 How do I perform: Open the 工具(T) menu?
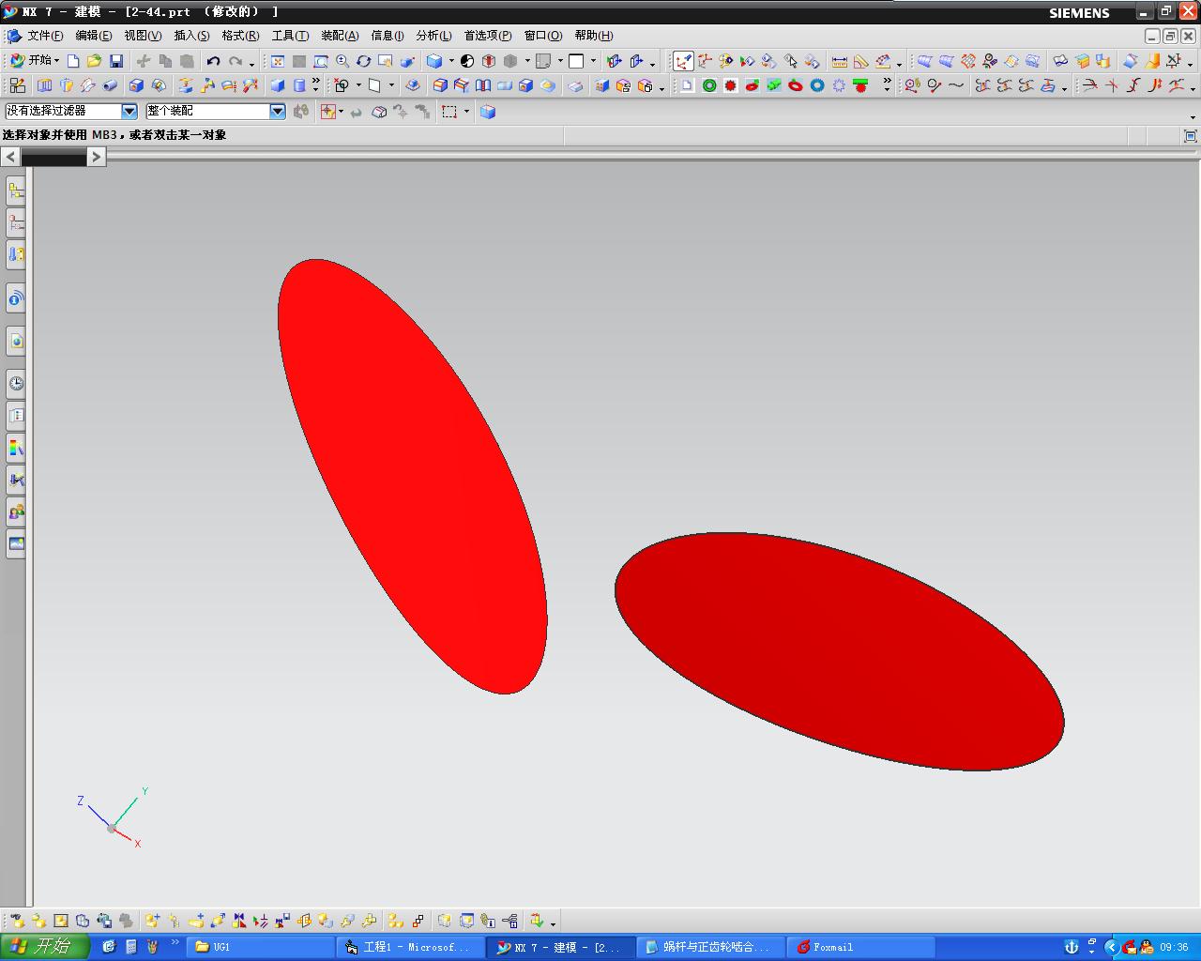290,36
